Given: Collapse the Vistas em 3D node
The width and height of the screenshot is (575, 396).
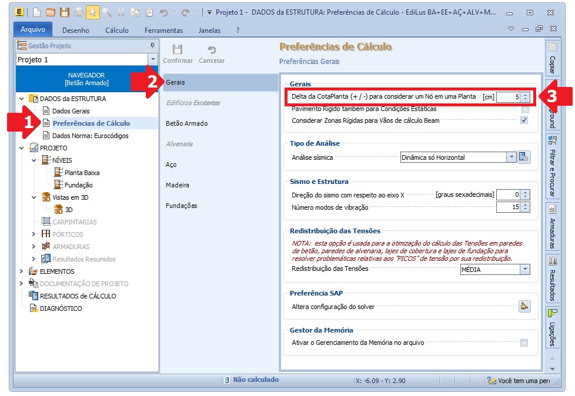Looking at the screenshot, I should (34, 197).
